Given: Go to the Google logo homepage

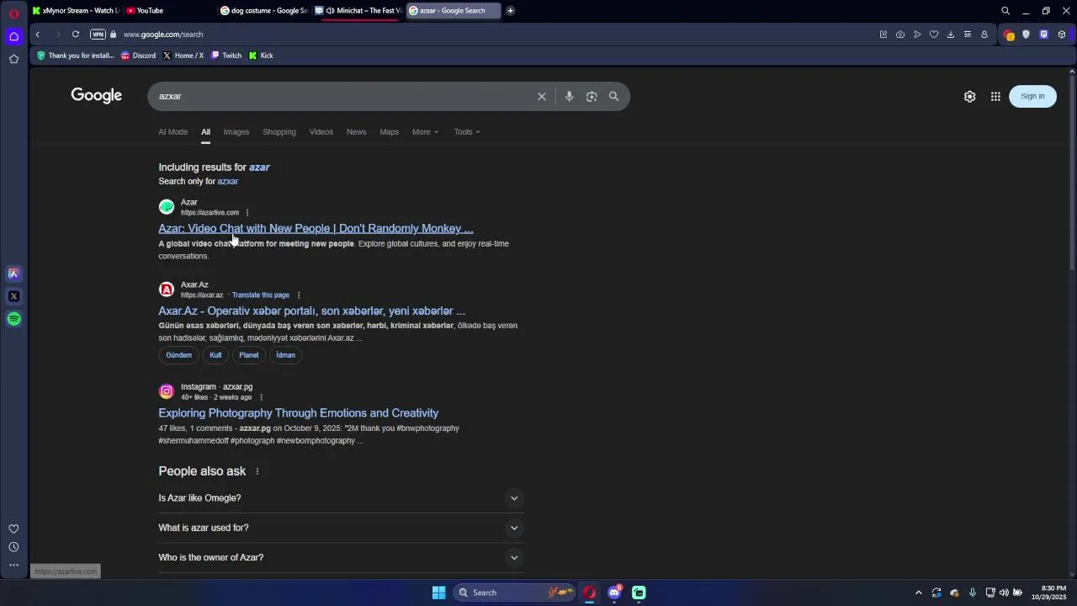Looking at the screenshot, I should pos(97,96).
